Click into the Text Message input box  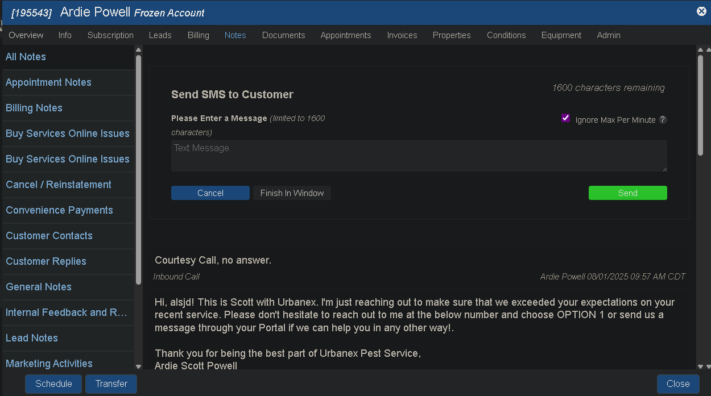(419, 156)
